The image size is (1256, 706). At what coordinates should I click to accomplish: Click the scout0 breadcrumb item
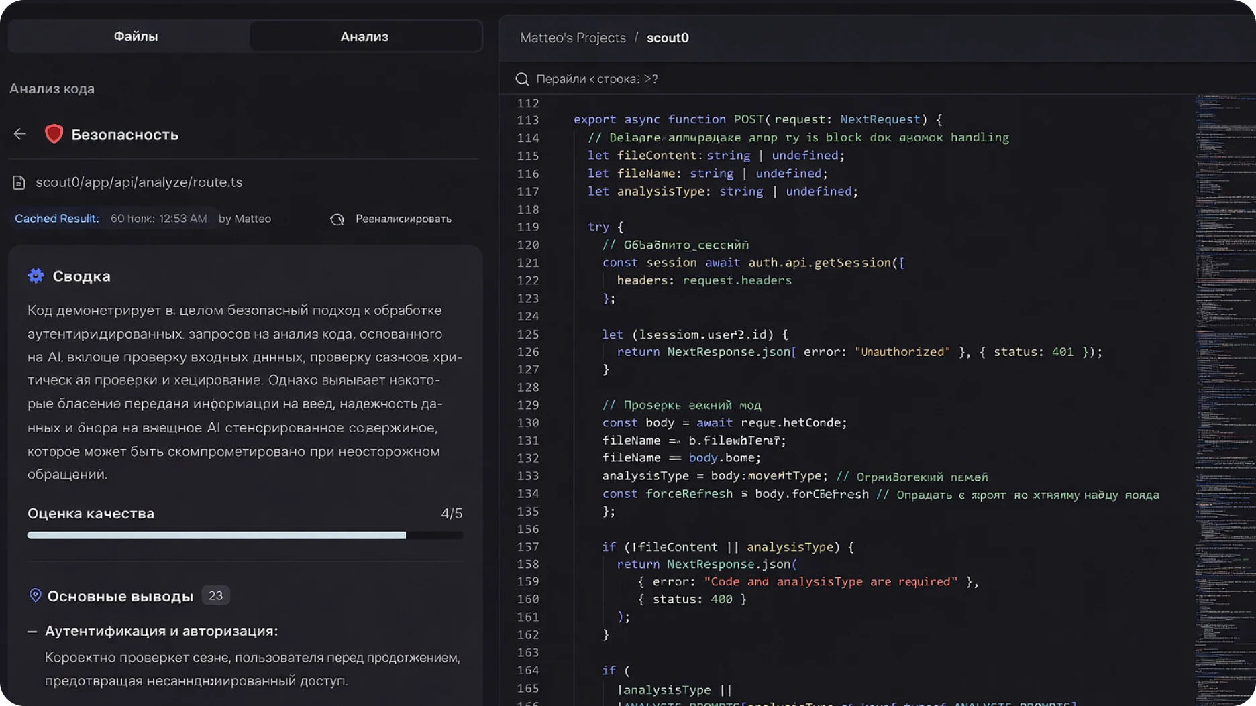(x=667, y=38)
